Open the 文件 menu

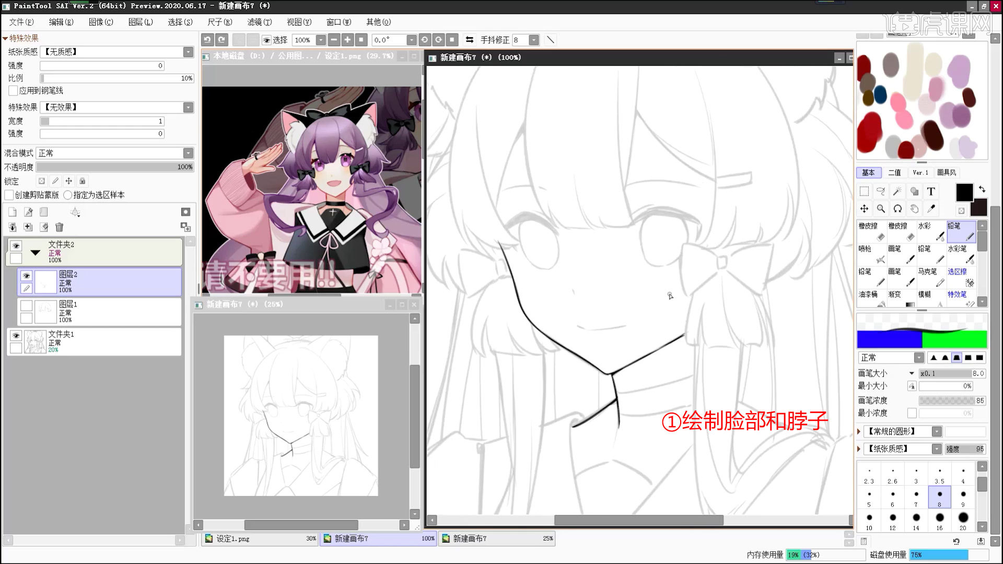[21, 22]
